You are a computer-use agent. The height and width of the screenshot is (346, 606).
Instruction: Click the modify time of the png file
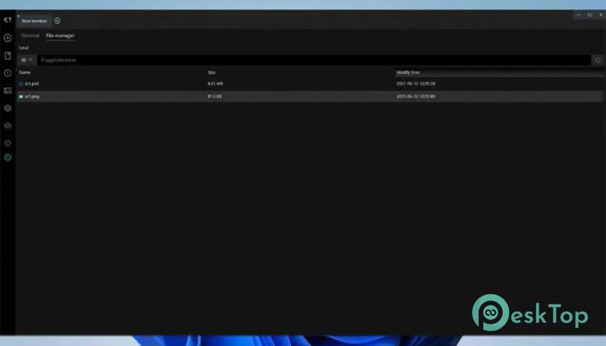(x=416, y=97)
